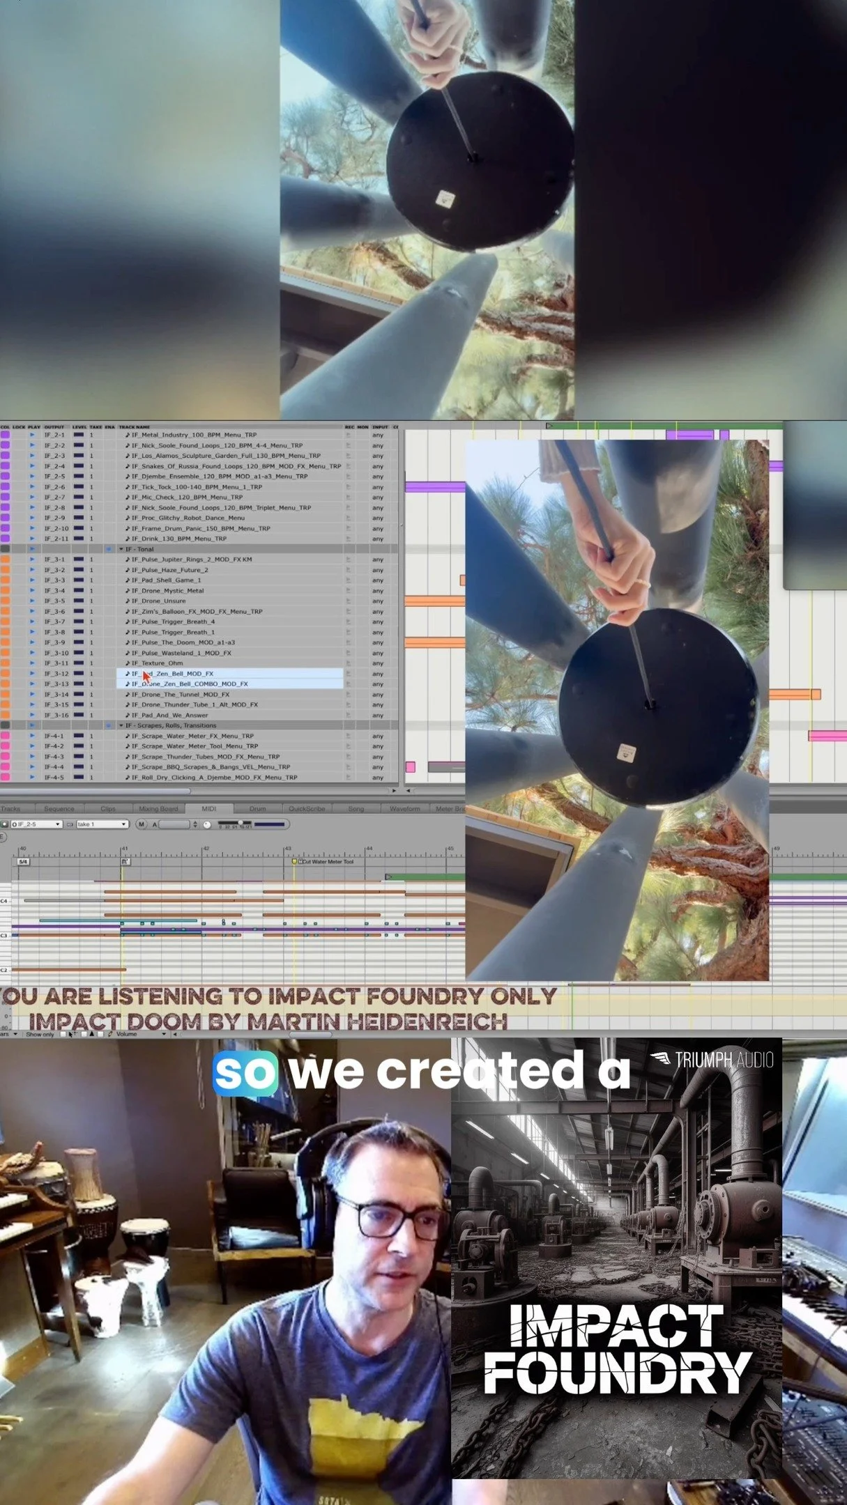Click level meter of track IF_2-3
This screenshot has height=1505, width=847.
(x=79, y=456)
